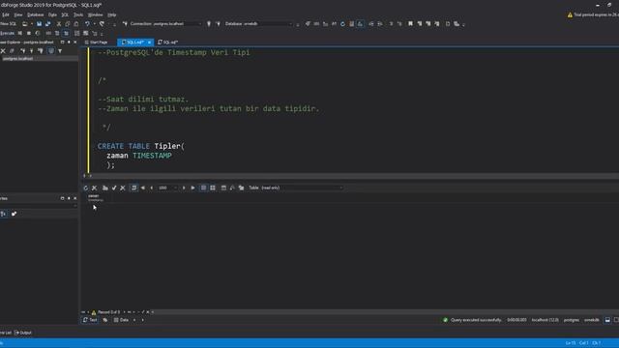Click the delete X icon in Database Explorer
Image resolution: width=619 pixels, height=348 pixels.
pos(3,51)
